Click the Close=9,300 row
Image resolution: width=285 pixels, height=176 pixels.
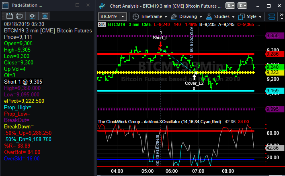[x=18, y=62]
